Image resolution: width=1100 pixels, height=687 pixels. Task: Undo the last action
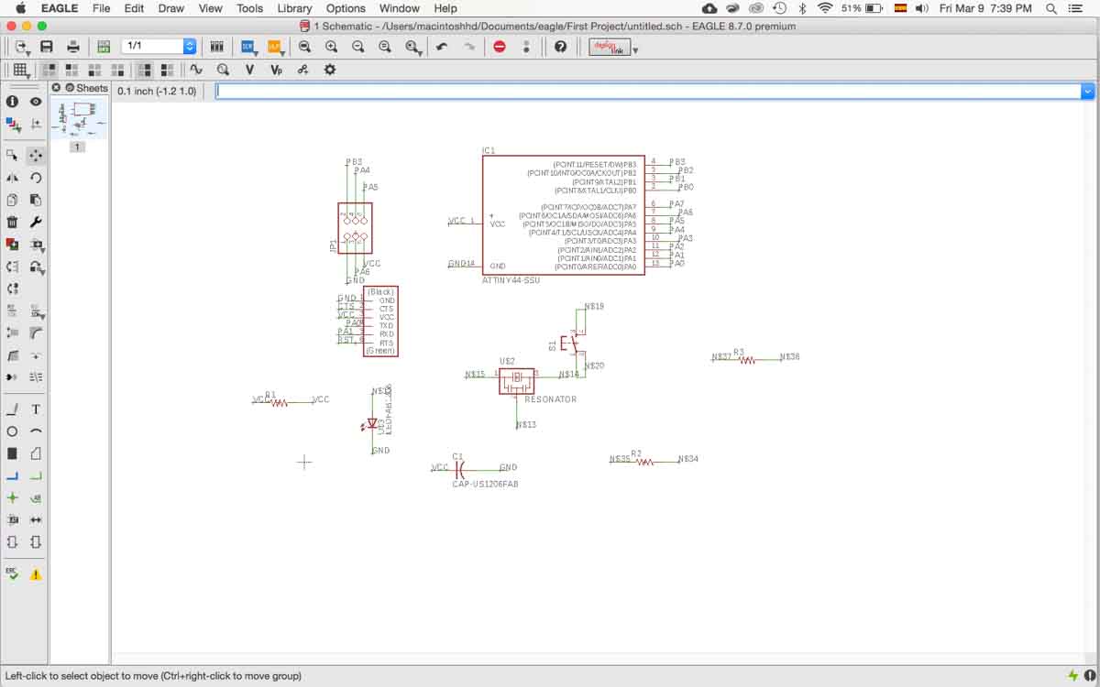(x=442, y=46)
